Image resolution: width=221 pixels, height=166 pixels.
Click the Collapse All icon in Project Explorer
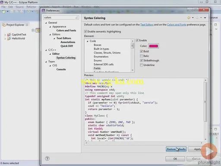(x=33, y=30)
